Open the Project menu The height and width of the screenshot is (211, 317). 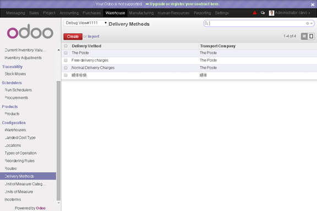(49, 13)
